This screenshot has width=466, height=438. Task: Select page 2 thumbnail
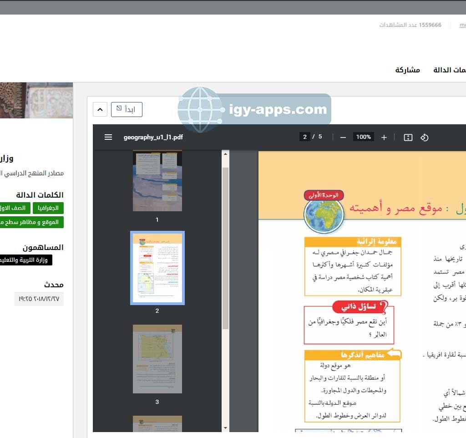click(x=157, y=268)
